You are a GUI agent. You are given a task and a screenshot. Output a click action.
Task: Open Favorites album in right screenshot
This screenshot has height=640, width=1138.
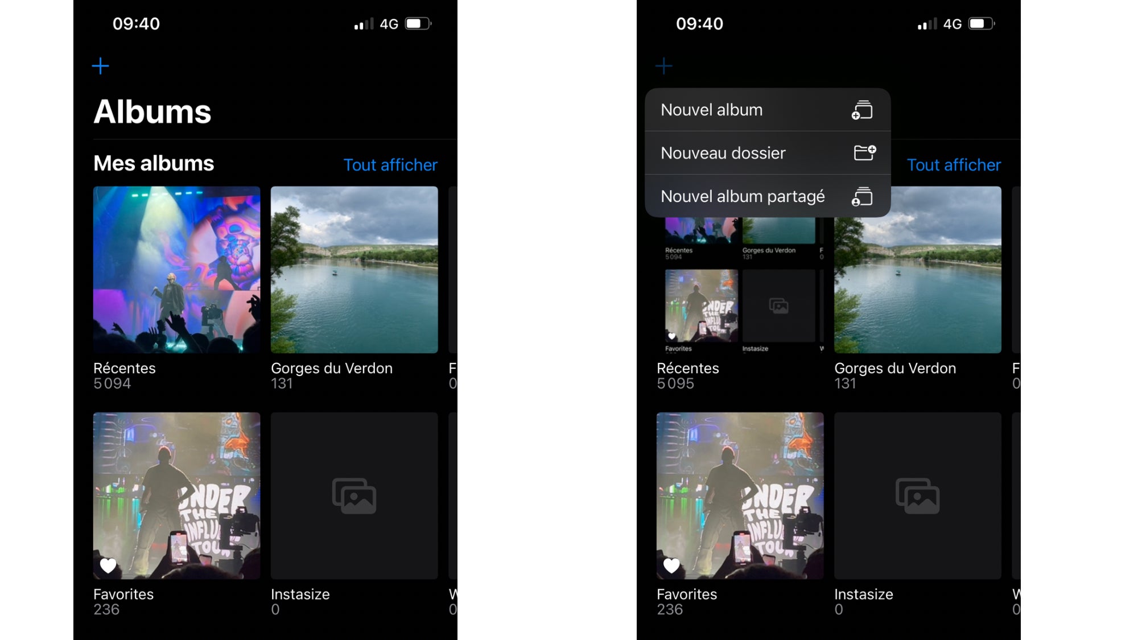pos(740,496)
